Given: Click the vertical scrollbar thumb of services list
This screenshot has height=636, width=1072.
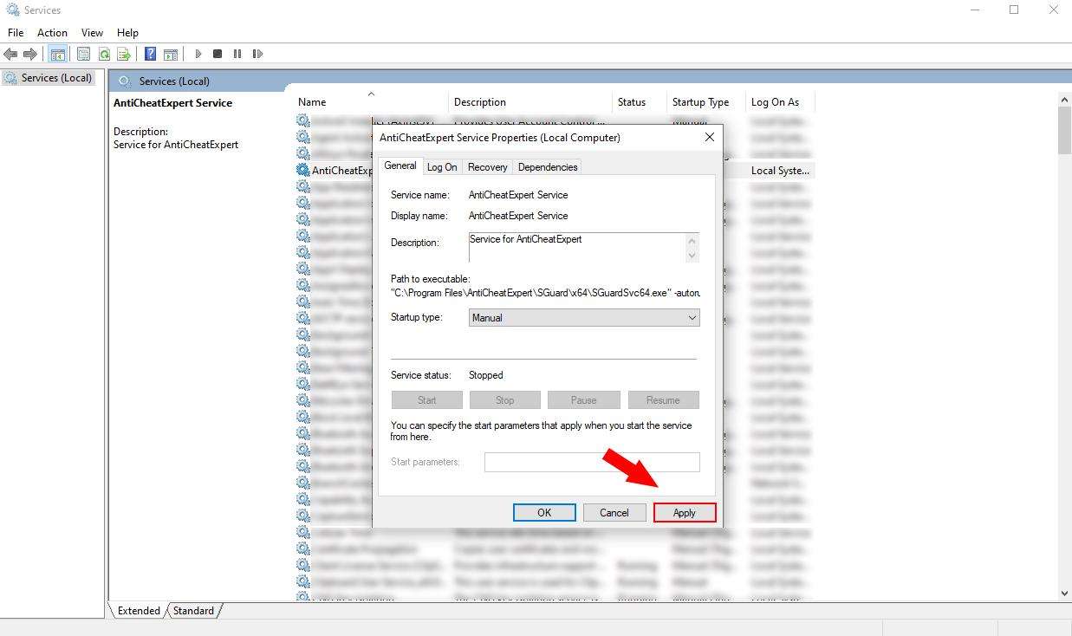Looking at the screenshot, I should [1064, 131].
